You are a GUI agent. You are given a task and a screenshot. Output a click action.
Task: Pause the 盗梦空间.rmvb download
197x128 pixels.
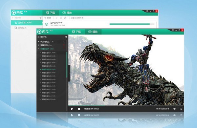pos(47,24)
